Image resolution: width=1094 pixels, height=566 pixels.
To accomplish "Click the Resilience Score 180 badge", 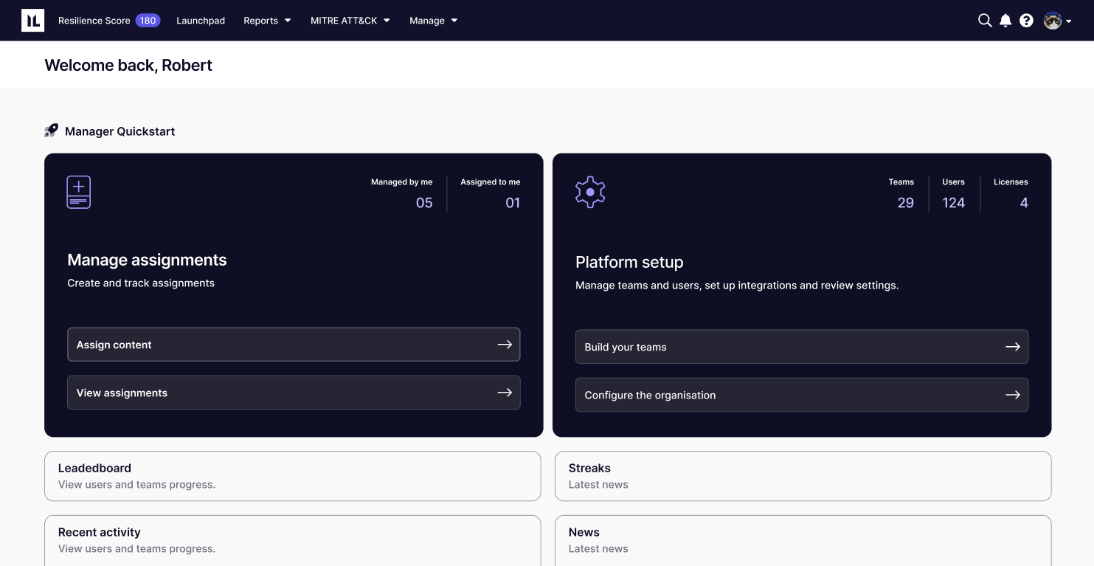I will [x=148, y=21].
